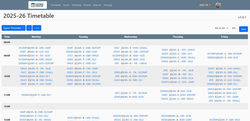Click DSPORT room in Wednesday 13:00 slot
The height and width of the screenshot is (121, 250).
tap(144, 116)
